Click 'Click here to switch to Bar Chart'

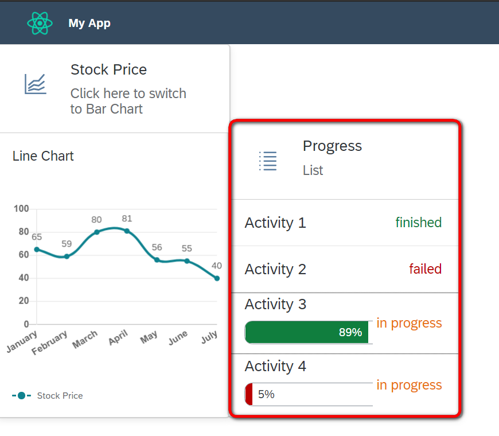(x=128, y=101)
